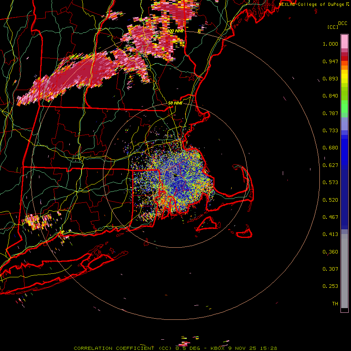Click the 0.5 DEG elevation text
Viewport: 351px width, 351px height.
[x=188, y=348]
